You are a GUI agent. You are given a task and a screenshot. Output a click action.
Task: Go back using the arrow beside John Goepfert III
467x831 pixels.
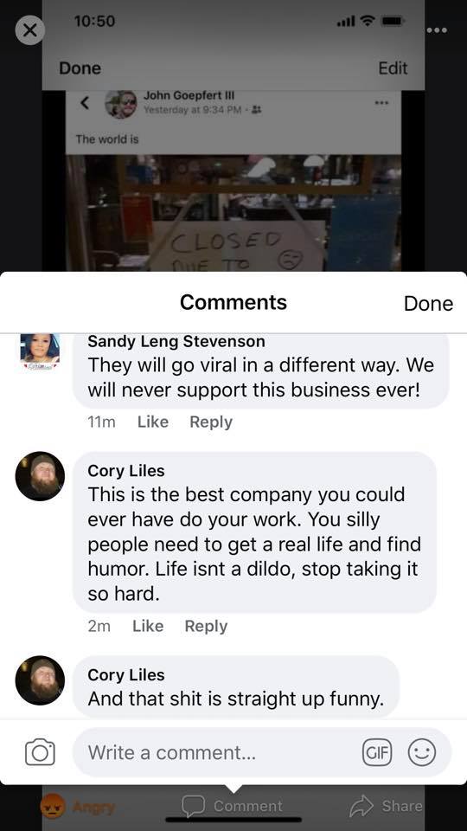[x=84, y=103]
